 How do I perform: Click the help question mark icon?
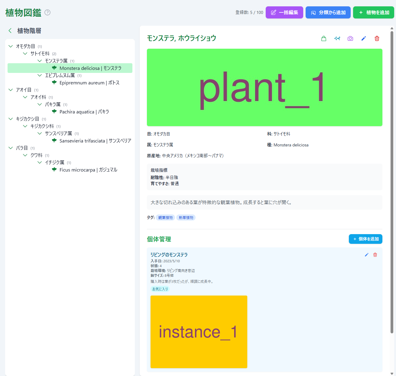47,12
